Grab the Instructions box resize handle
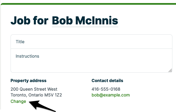The image size is (176, 112). click(x=170, y=70)
